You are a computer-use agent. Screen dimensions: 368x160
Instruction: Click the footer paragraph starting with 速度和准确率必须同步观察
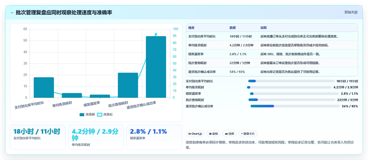tap(269, 145)
